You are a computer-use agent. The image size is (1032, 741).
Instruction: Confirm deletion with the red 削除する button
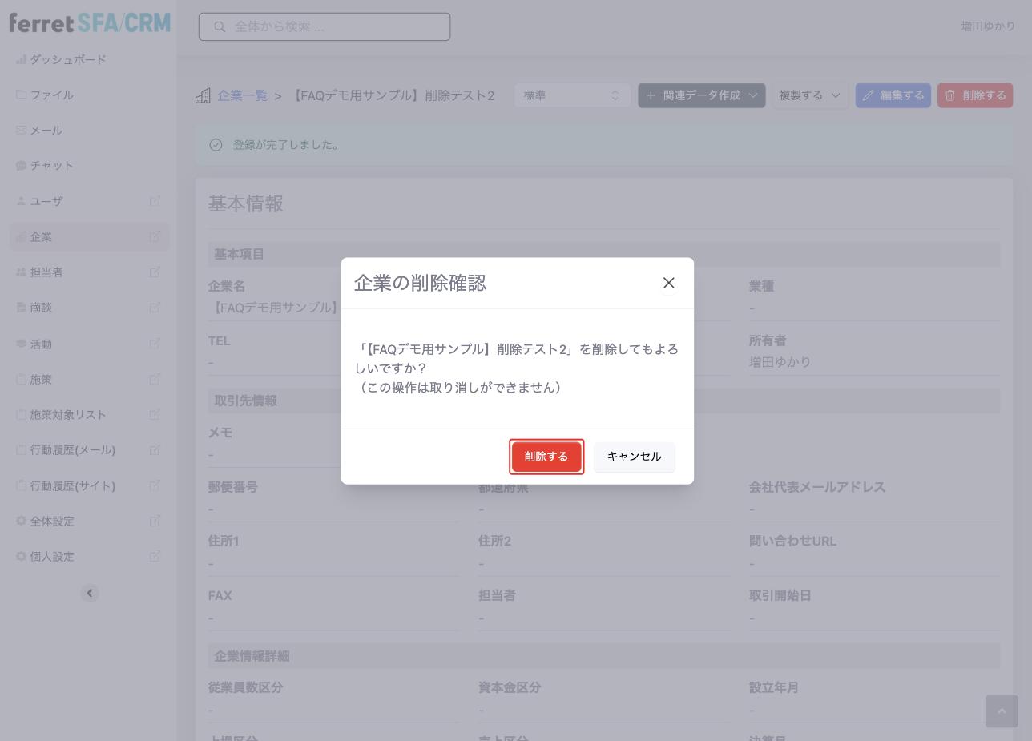[x=546, y=457]
